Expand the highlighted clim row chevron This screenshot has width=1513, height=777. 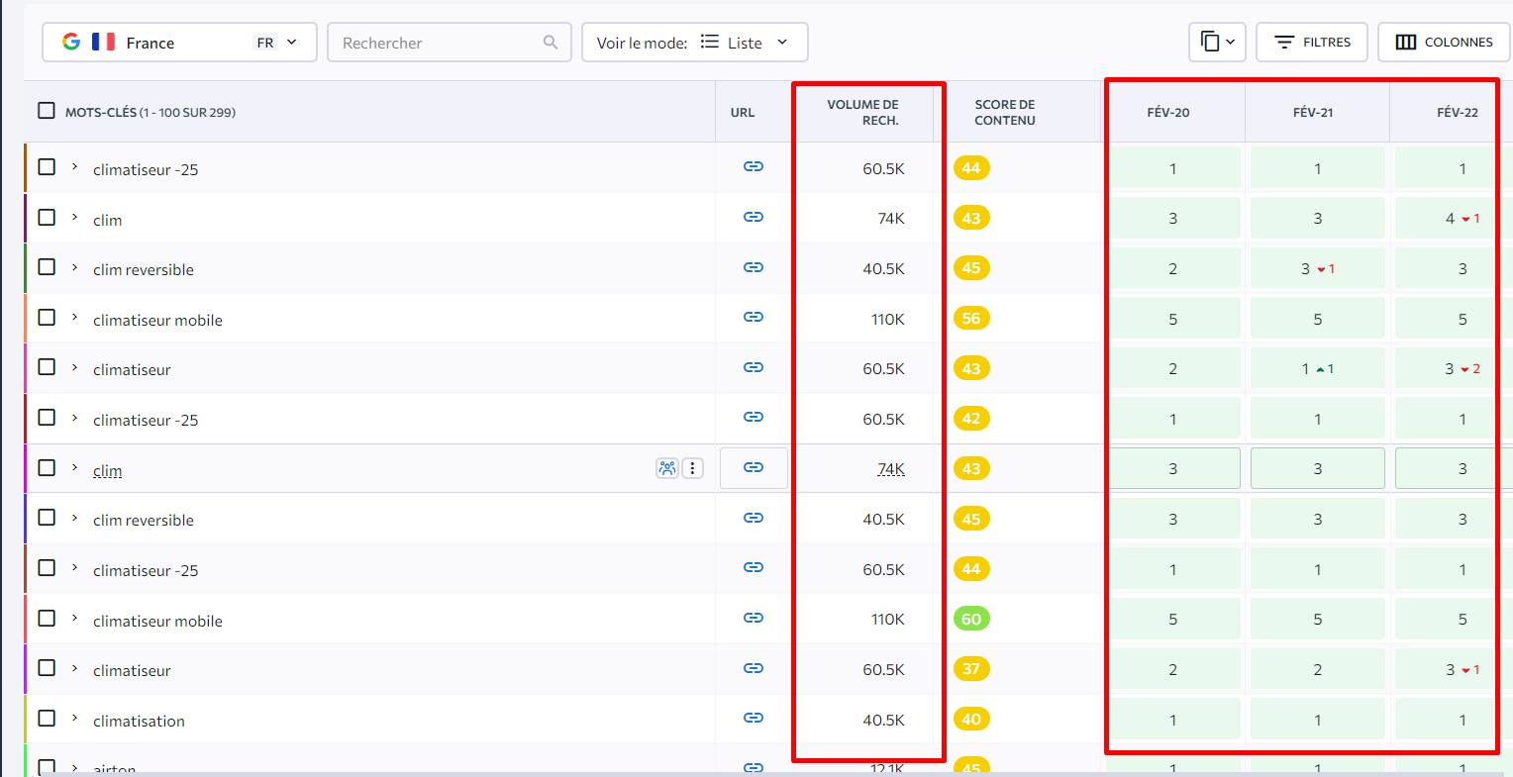74,467
